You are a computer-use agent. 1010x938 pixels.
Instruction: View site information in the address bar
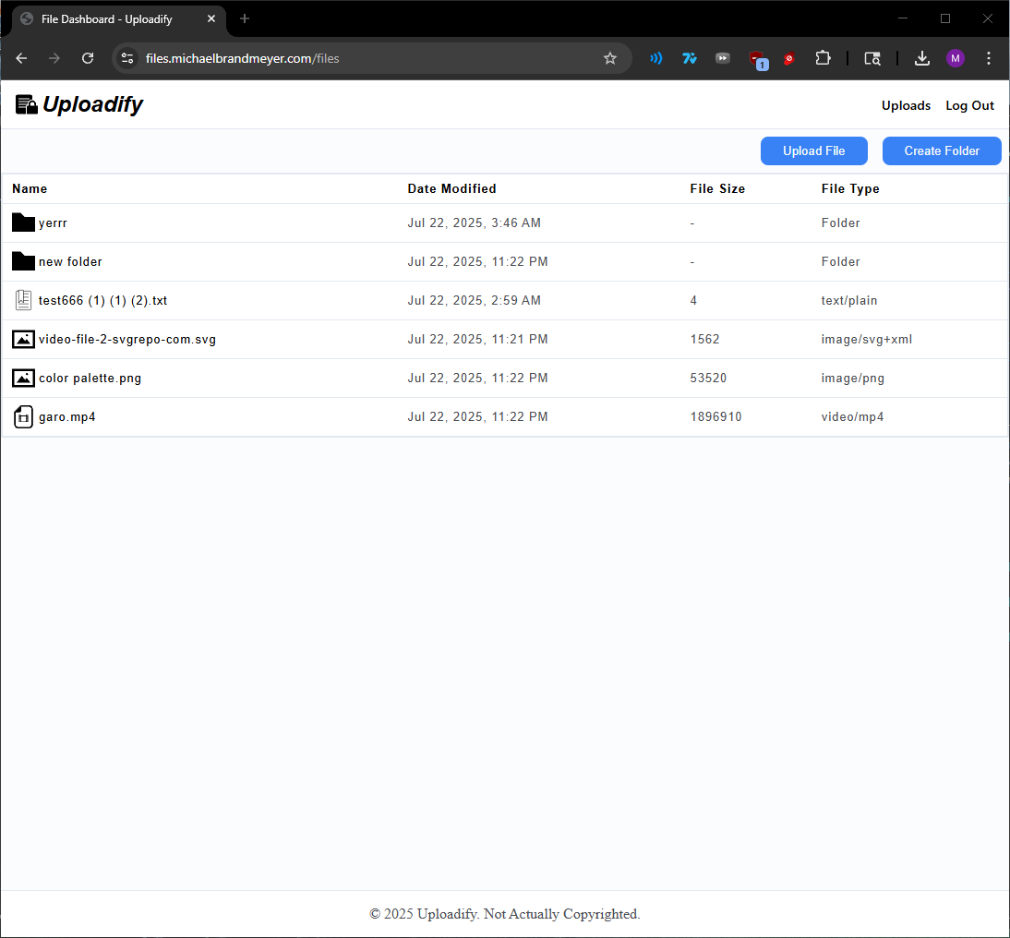coord(127,59)
